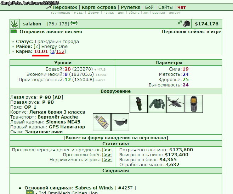Click Легкая броня 3 класса text
The height and width of the screenshot is (194, 233).
[57, 112]
